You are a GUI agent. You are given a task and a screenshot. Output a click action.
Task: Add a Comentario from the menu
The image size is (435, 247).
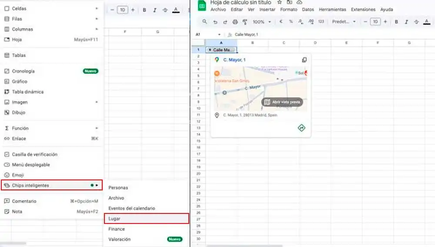[x=51, y=201]
